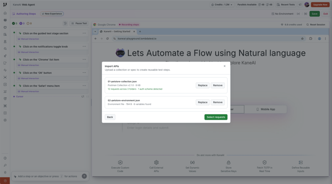The width and height of the screenshot is (332, 184).
Task: Save the test
Action: [314, 14]
